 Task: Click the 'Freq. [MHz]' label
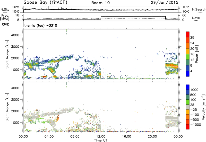[5, 17]
